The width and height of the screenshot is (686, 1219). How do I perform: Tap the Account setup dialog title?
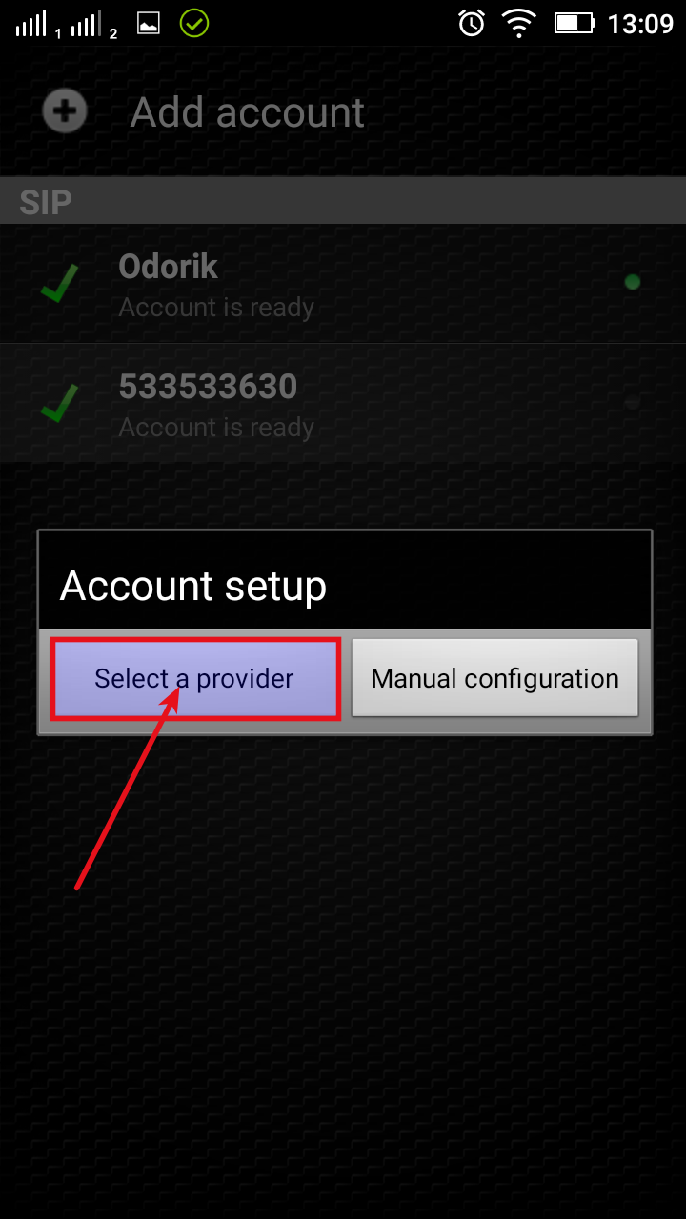point(193,586)
